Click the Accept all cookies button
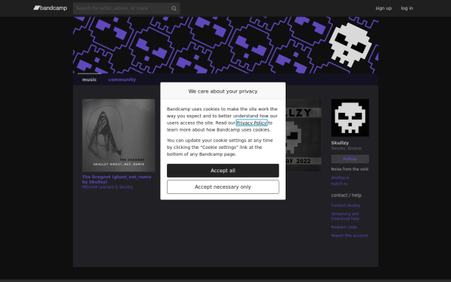 coord(222,171)
